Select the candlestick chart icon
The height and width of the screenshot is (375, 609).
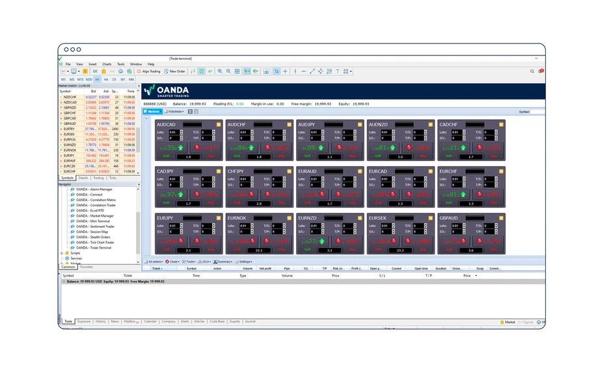coord(202,72)
